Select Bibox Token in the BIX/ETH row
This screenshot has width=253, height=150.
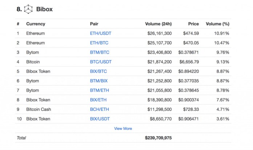tap(38, 100)
